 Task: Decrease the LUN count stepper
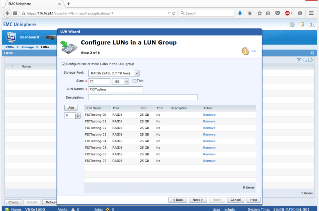[x=78, y=117]
